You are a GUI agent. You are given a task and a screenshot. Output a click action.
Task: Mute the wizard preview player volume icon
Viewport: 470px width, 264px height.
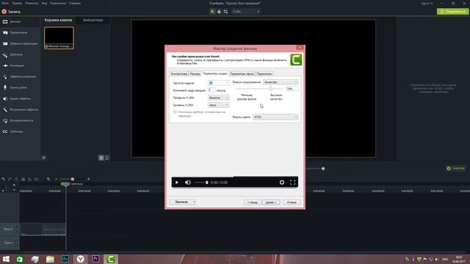188,183
